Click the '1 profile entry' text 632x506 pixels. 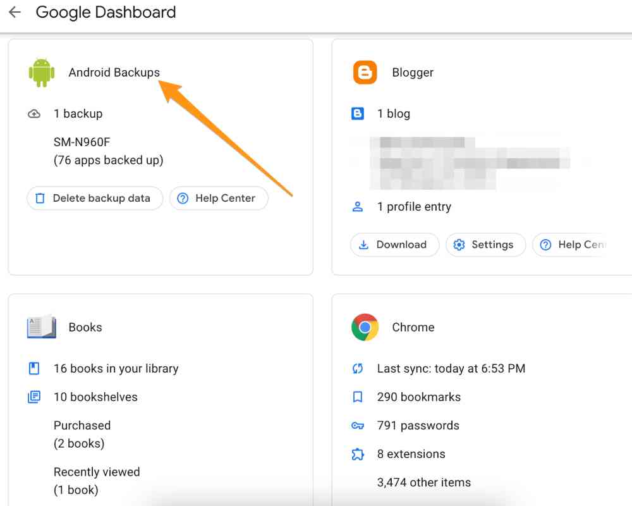point(415,207)
